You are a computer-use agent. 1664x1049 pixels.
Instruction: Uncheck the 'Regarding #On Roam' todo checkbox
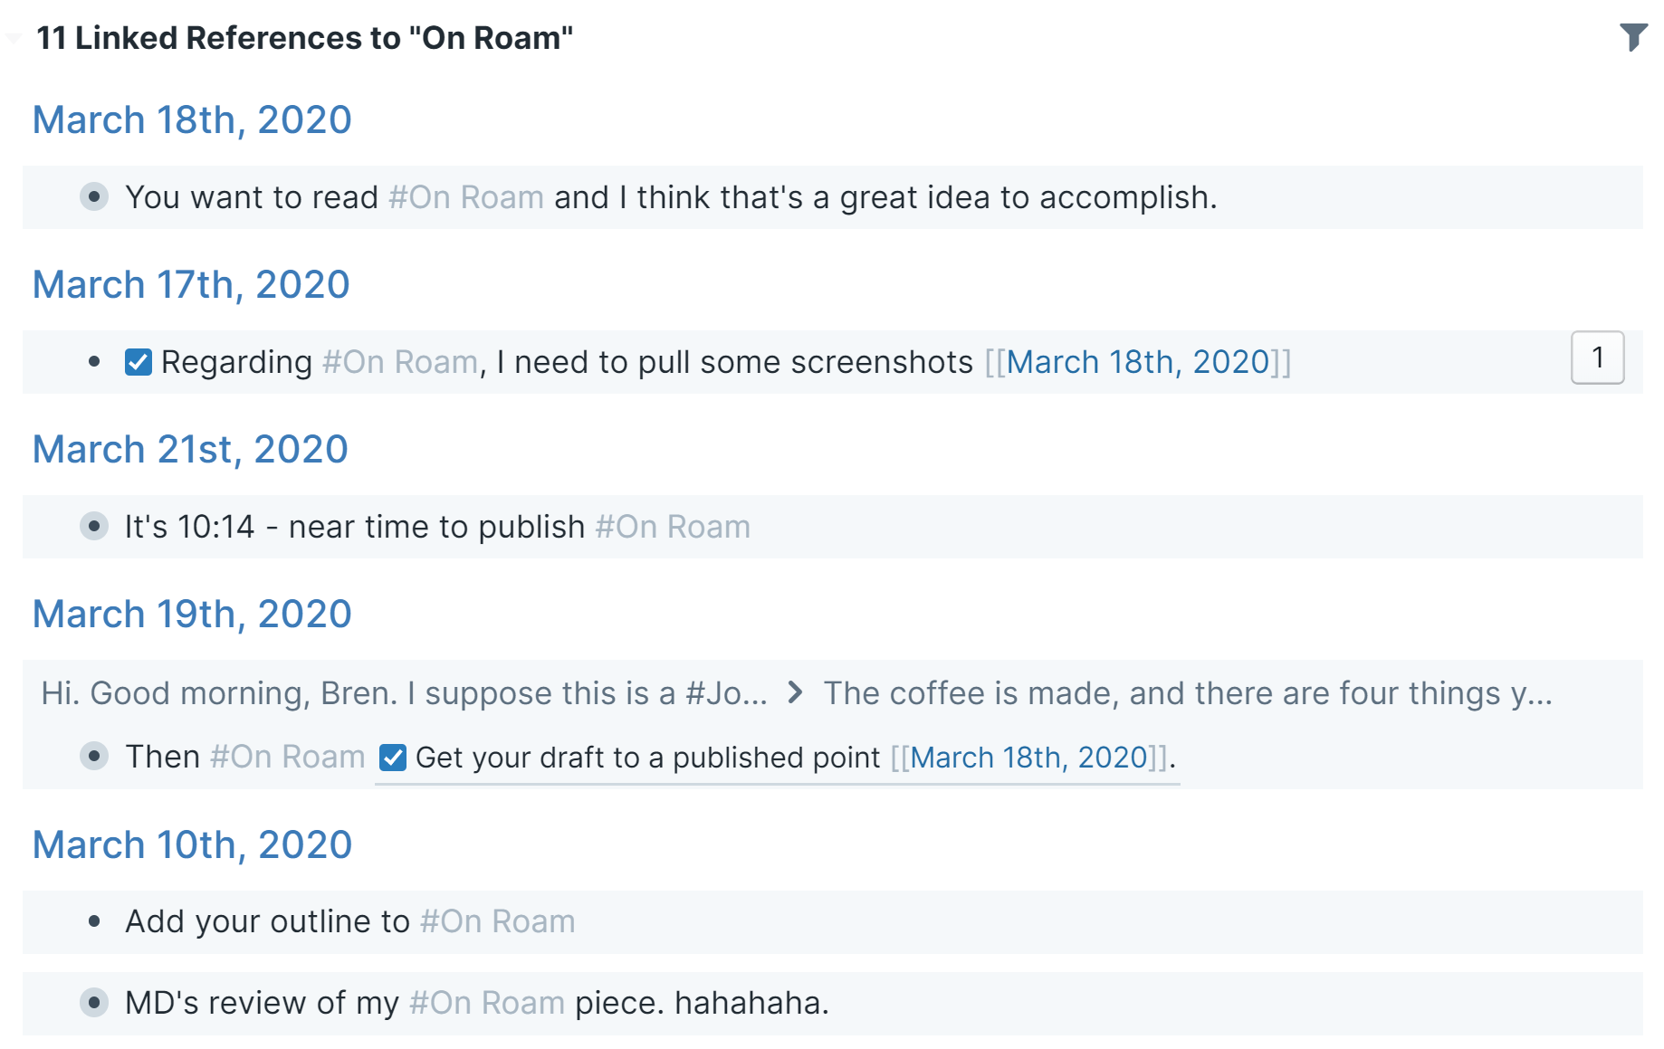tap(139, 362)
